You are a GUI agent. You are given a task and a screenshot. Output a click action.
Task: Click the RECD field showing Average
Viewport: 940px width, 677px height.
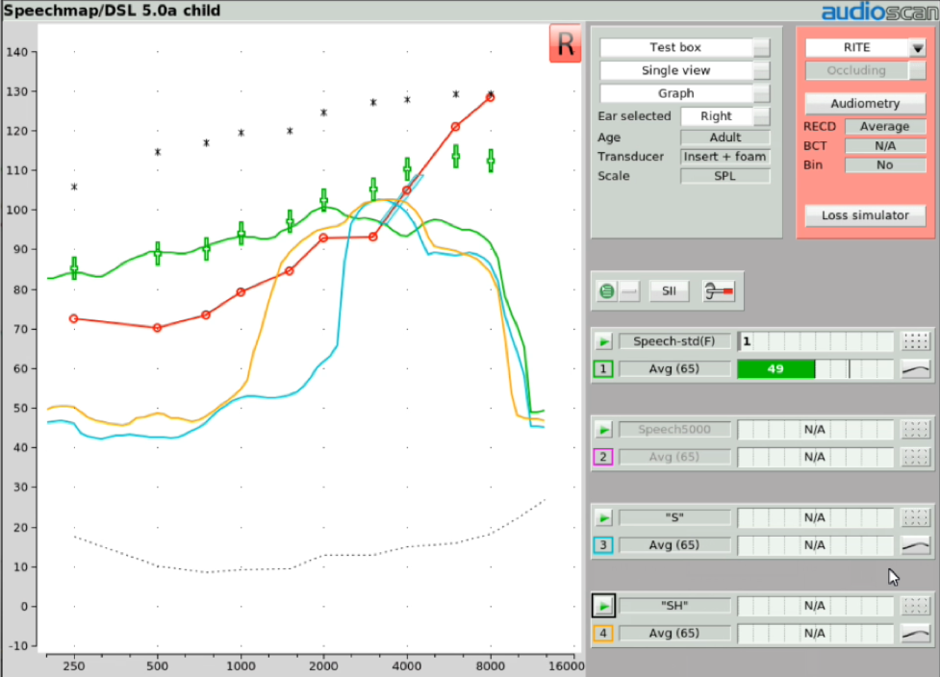885,127
